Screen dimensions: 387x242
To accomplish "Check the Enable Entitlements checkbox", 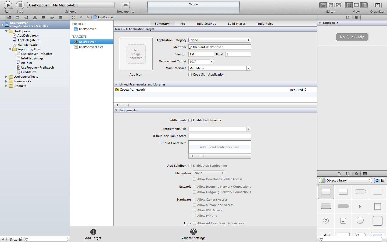I will tap(190, 120).
